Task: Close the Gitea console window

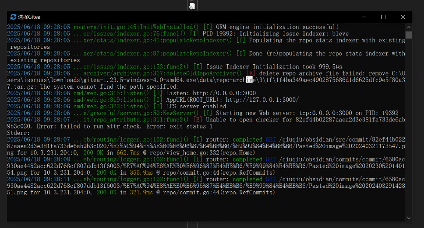Action: (403, 17)
